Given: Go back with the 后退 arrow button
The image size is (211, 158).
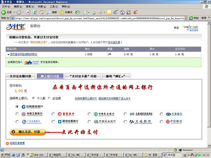Looking at the screenshot, I should pos(6,12).
